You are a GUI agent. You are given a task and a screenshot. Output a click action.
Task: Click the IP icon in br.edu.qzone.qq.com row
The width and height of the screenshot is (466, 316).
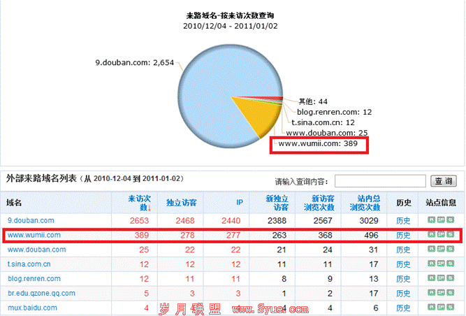coord(441,292)
